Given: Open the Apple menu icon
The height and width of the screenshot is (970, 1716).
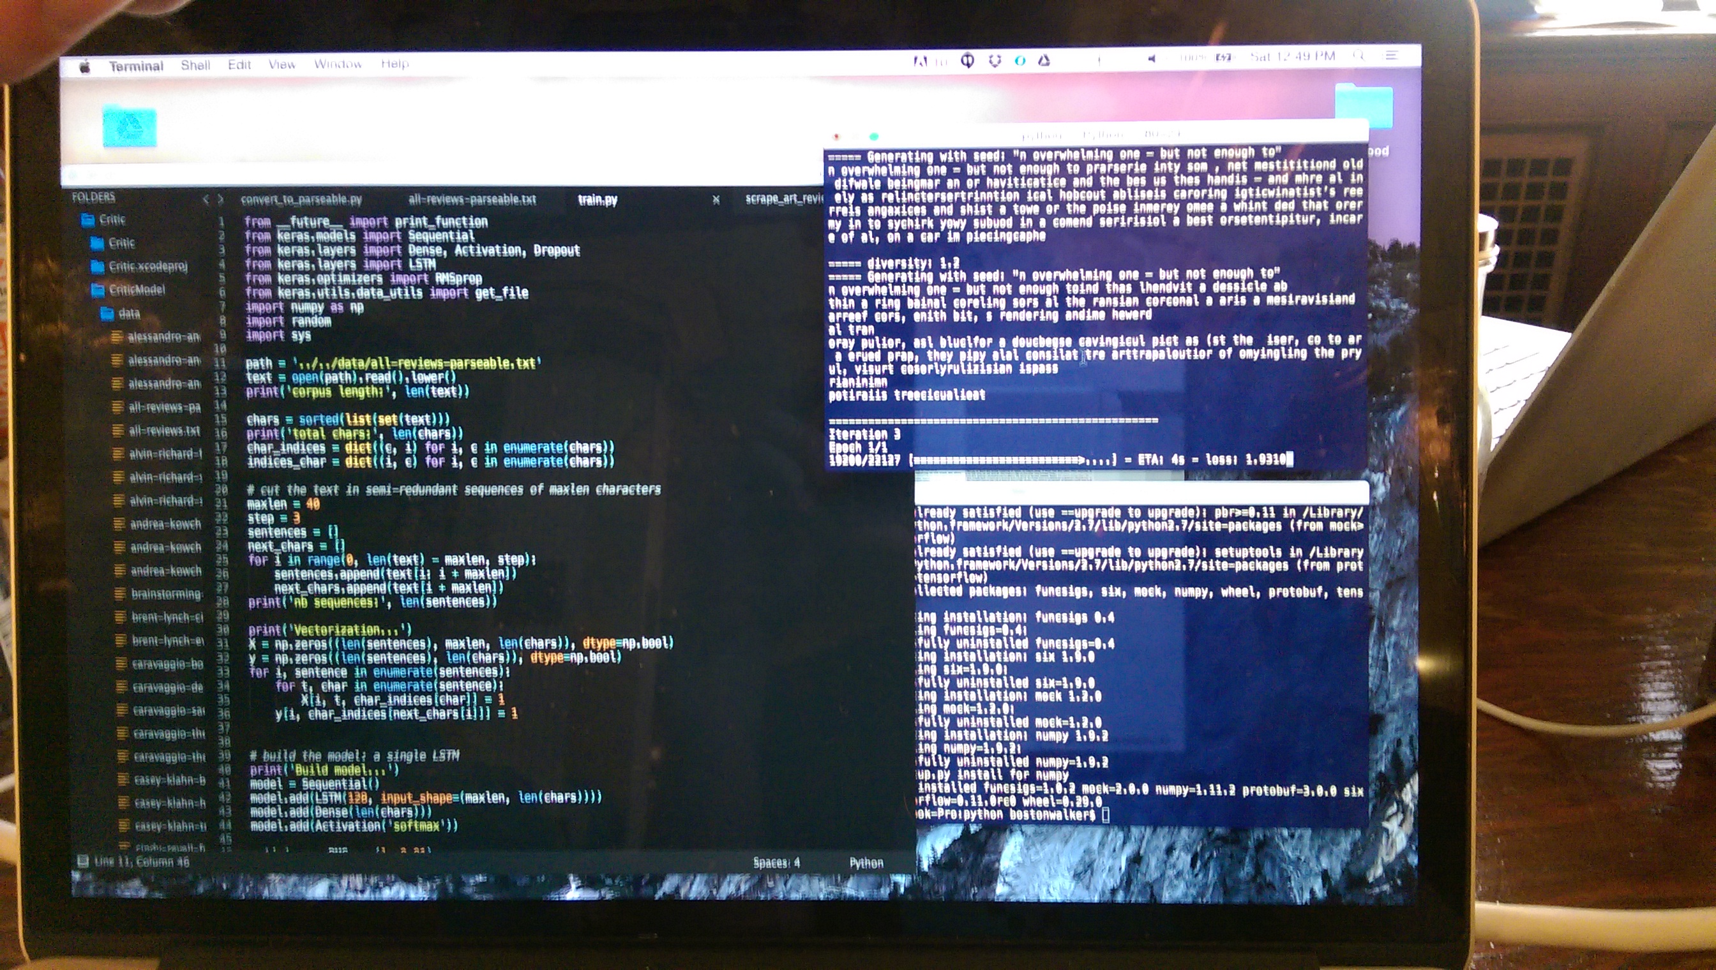Looking at the screenshot, I should pos(85,67).
